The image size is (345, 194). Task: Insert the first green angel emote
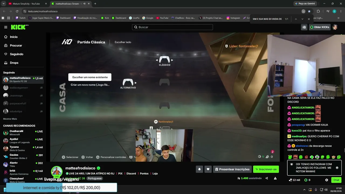tap(290, 157)
